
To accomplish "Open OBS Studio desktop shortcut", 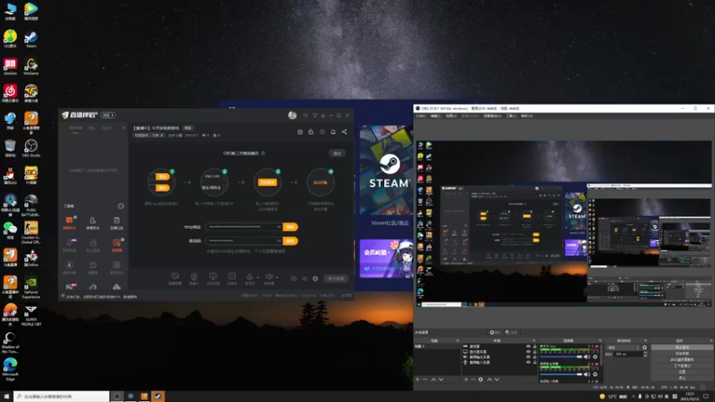I will click(x=31, y=148).
